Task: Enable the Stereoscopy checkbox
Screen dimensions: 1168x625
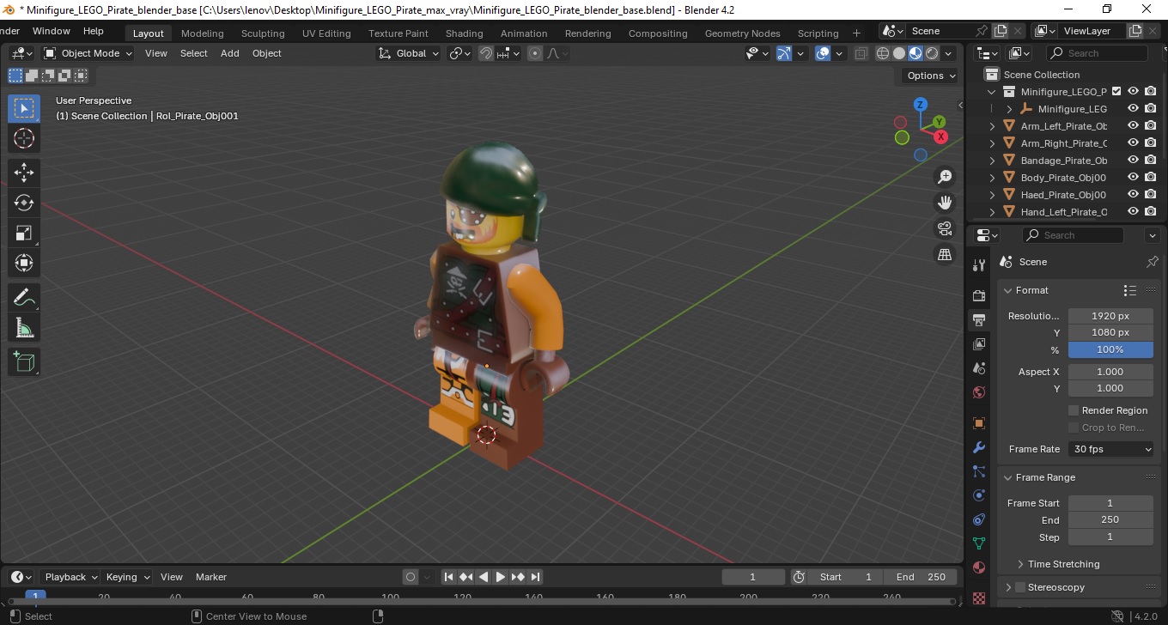Action: tap(1020, 587)
